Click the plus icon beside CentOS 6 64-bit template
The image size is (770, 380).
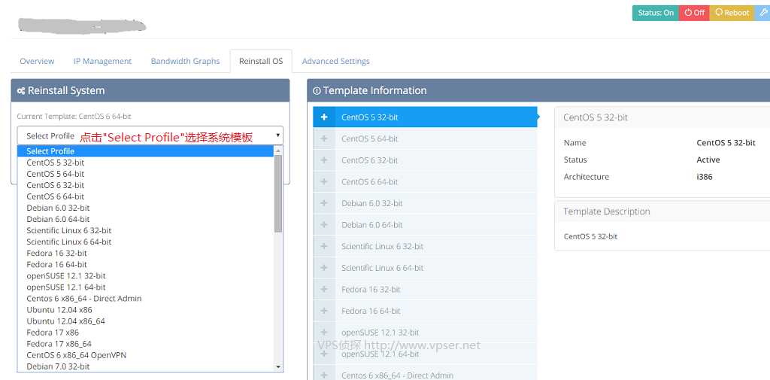(x=324, y=182)
